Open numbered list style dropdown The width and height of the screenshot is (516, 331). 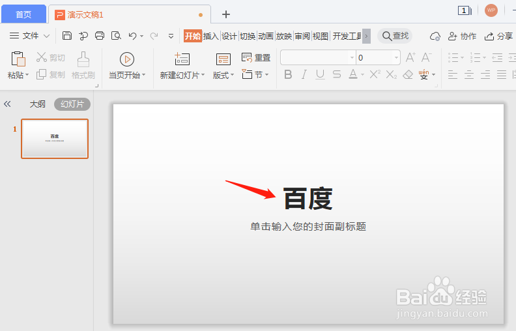485,58
